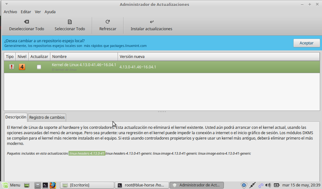Open terminal launcher in the panel
The height and width of the screenshot is (189, 322).
pos(45,185)
